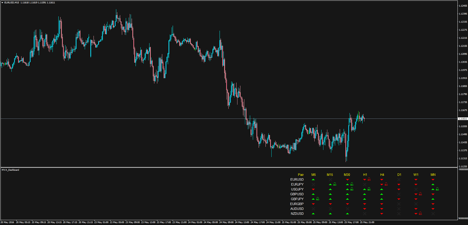This screenshot has width=468, height=225.
Task: Click the red down arrow for EURGBP M15
Action: point(330,204)
